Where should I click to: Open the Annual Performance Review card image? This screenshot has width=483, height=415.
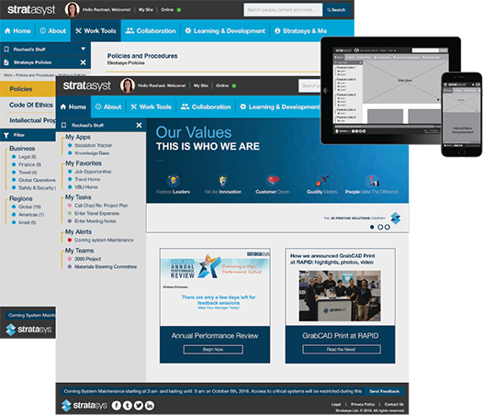[x=215, y=287]
